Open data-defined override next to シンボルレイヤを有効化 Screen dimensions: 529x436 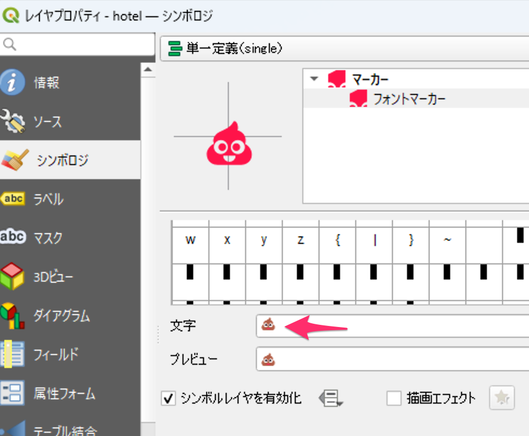click(331, 398)
